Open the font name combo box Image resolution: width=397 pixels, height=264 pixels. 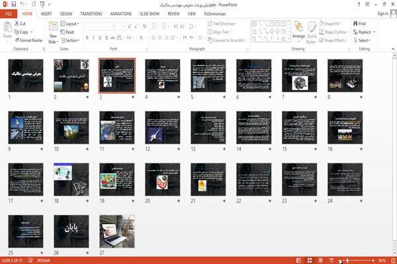click(x=99, y=26)
